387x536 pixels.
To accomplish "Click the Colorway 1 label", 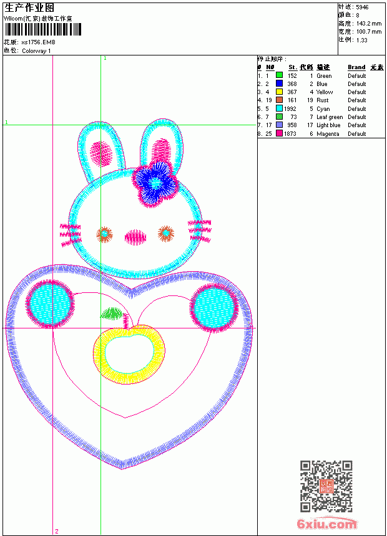I will [36, 51].
